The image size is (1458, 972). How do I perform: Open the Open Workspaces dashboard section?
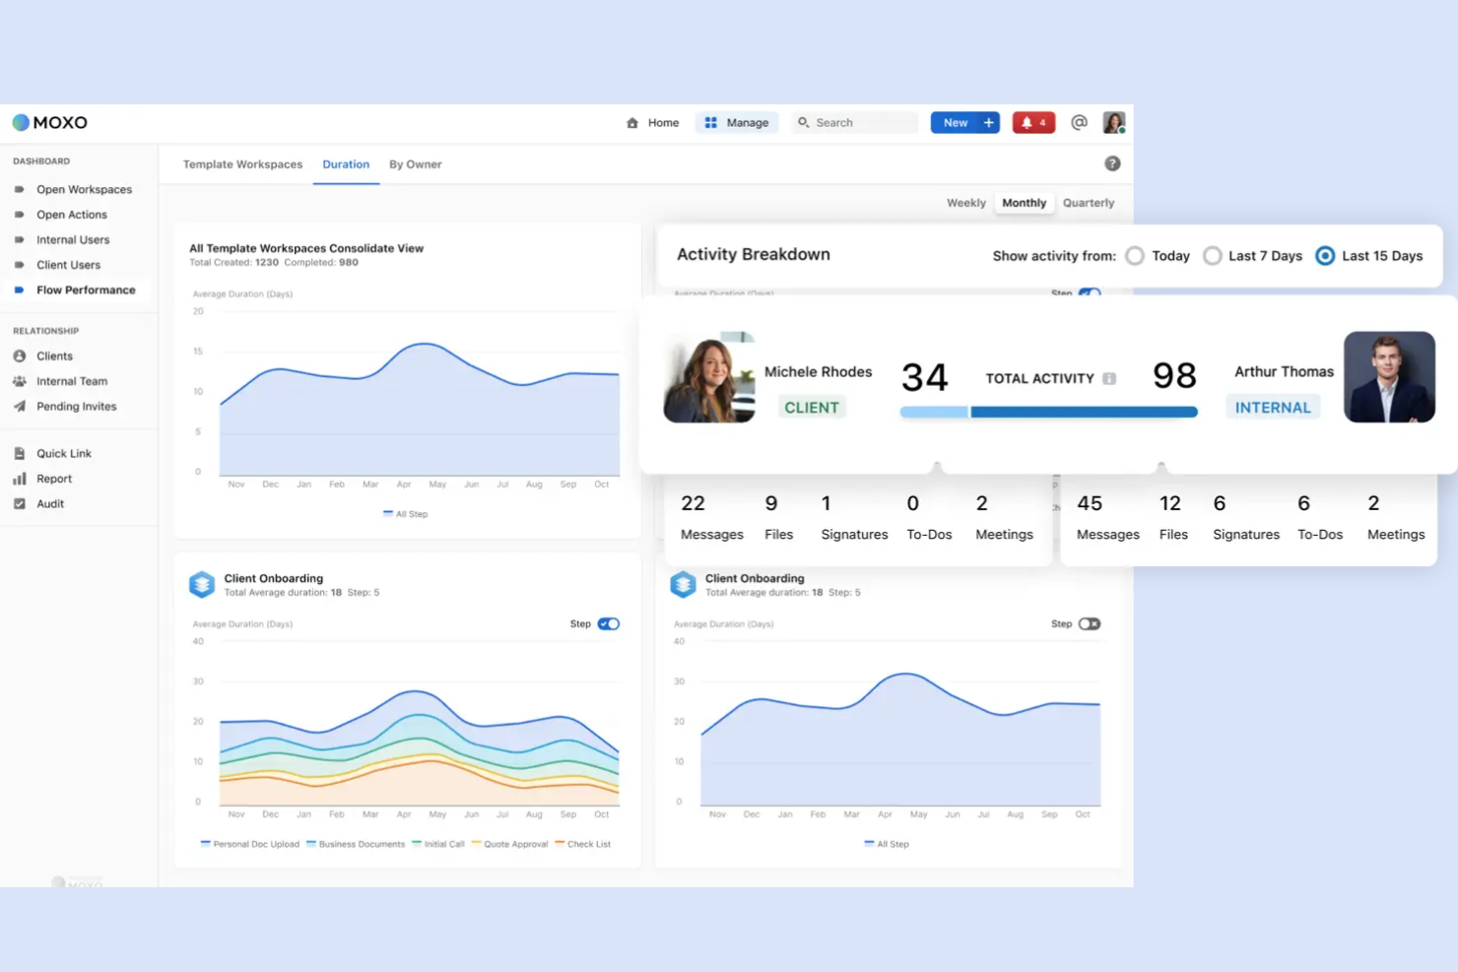(x=84, y=189)
